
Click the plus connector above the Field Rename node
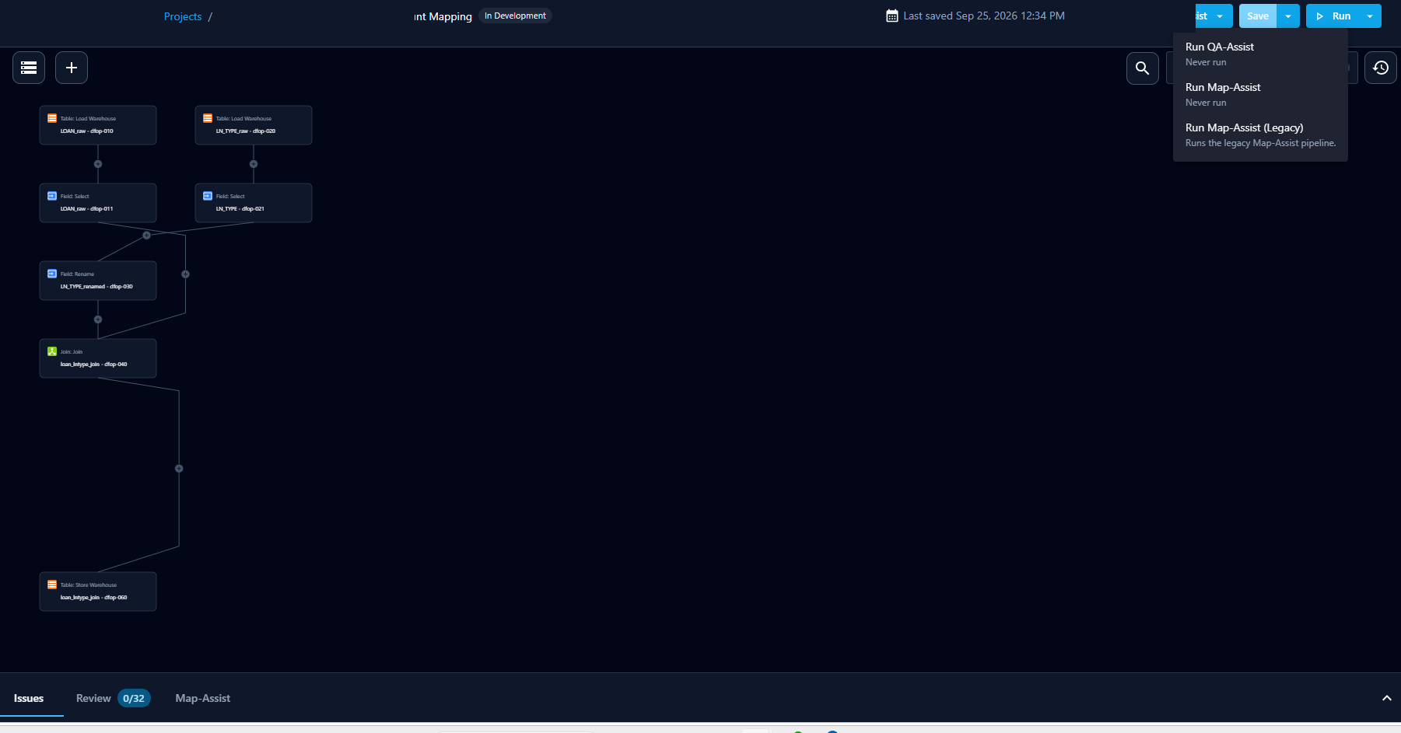pyautogui.click(x=146, y=236)
